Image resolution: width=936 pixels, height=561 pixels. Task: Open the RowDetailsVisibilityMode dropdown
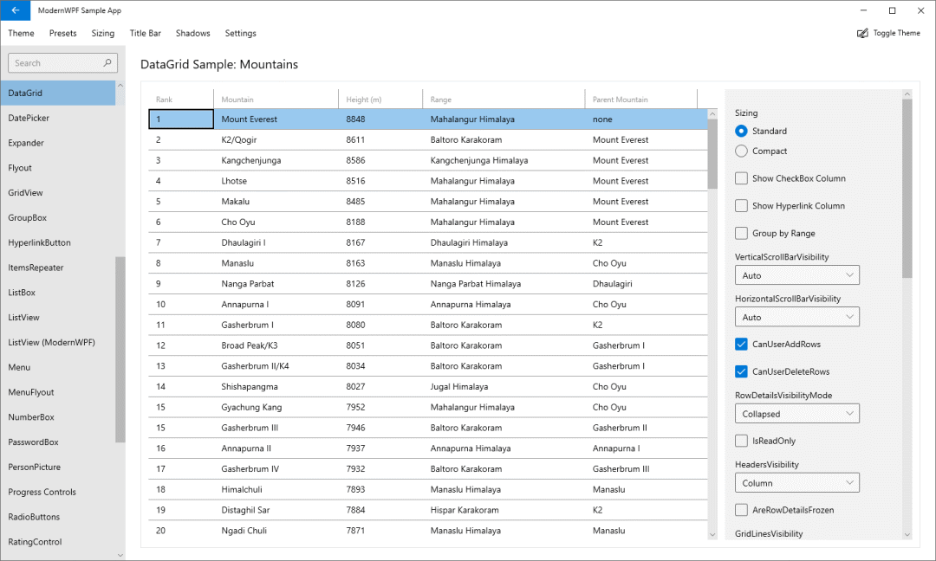[x=796, y=413]
